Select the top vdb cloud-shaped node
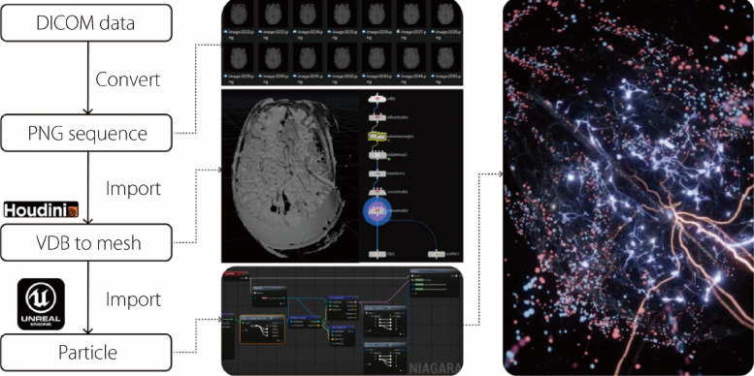The height and width of the screenshot is (376, 754). (x=377, y=99)
